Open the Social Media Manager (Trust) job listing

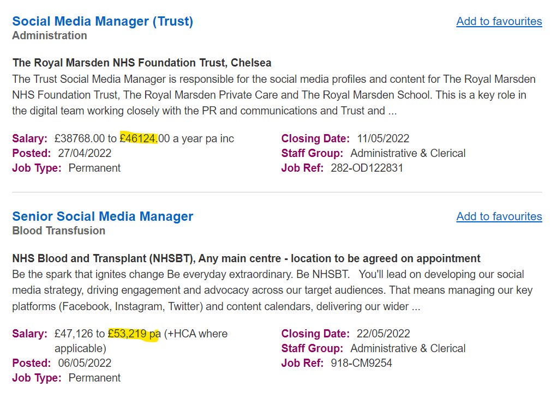tap(103, 21)
